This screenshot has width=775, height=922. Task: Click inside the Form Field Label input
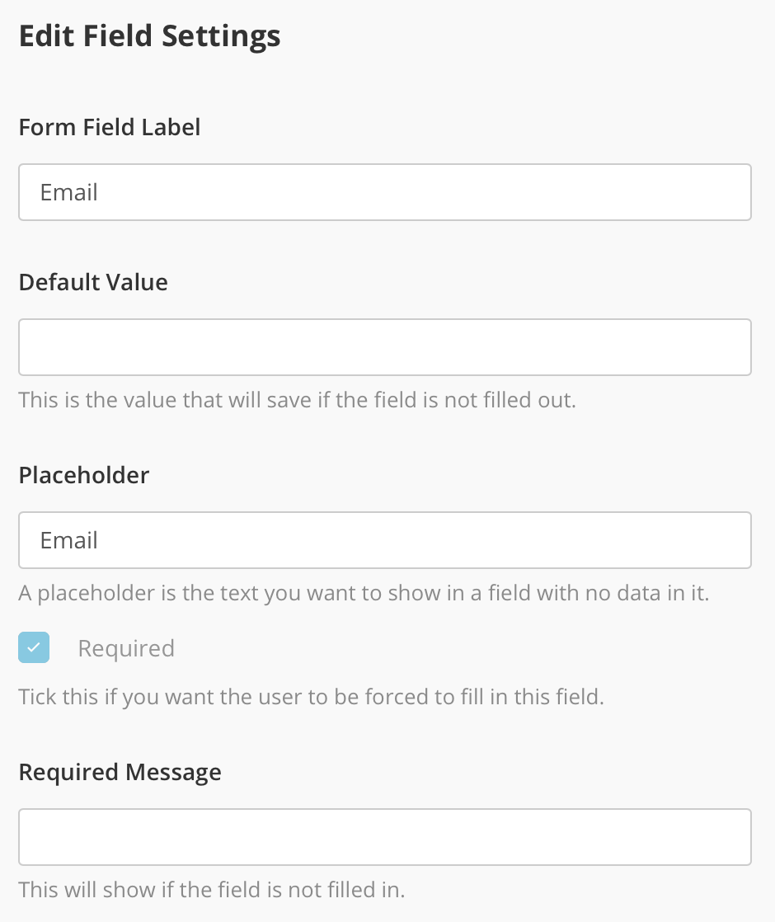pos(384,192)
